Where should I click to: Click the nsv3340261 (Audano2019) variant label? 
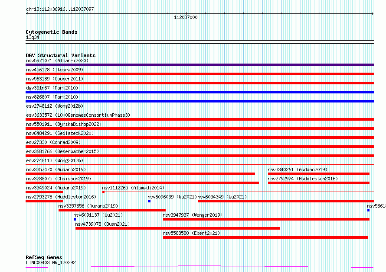(298, 170)
